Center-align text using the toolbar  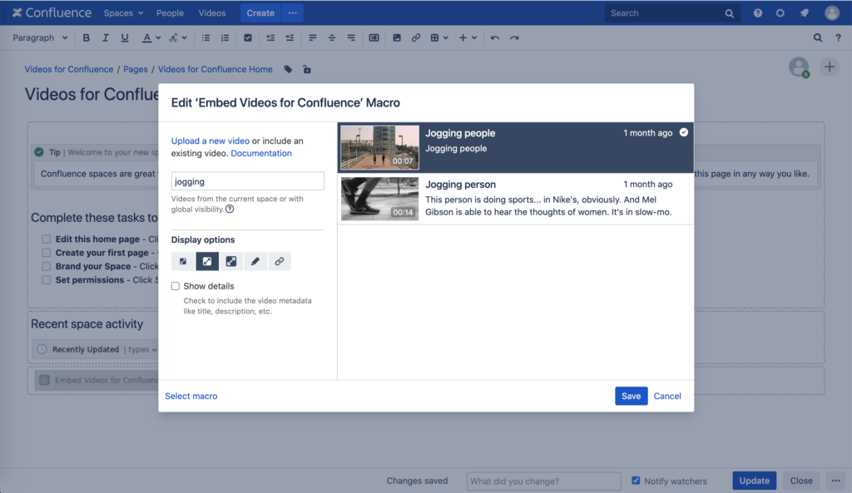pos(331,38)
